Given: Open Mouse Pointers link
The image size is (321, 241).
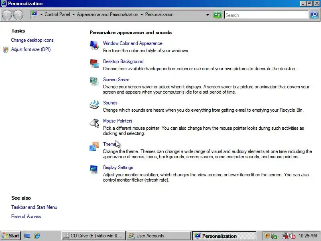Looking at the screenshot, I should pos(118,121).
